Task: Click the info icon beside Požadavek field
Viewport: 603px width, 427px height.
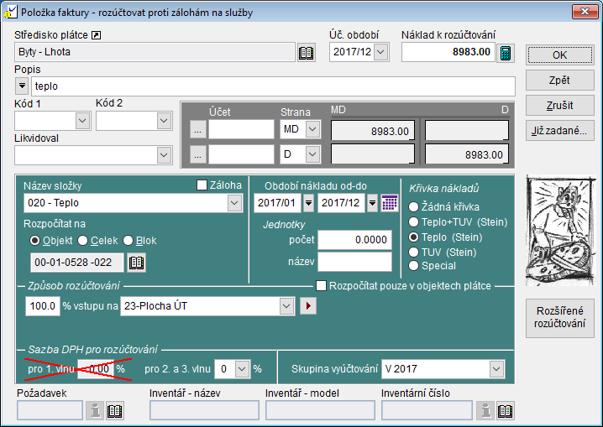Action: pyautogui.click(x=95, y=410)
